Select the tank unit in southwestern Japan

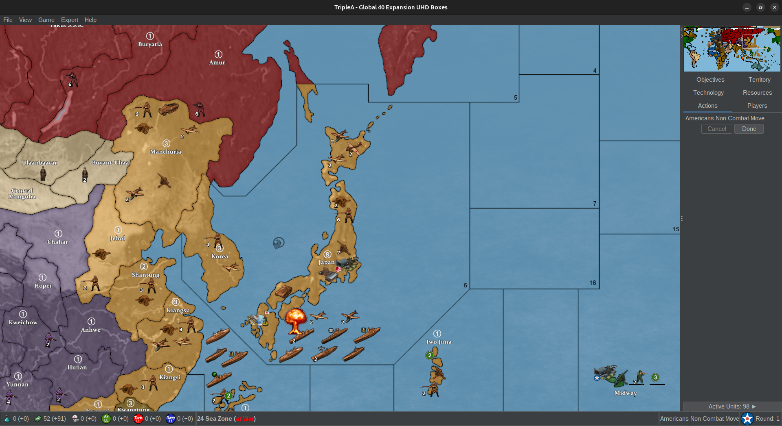(283, 291)
